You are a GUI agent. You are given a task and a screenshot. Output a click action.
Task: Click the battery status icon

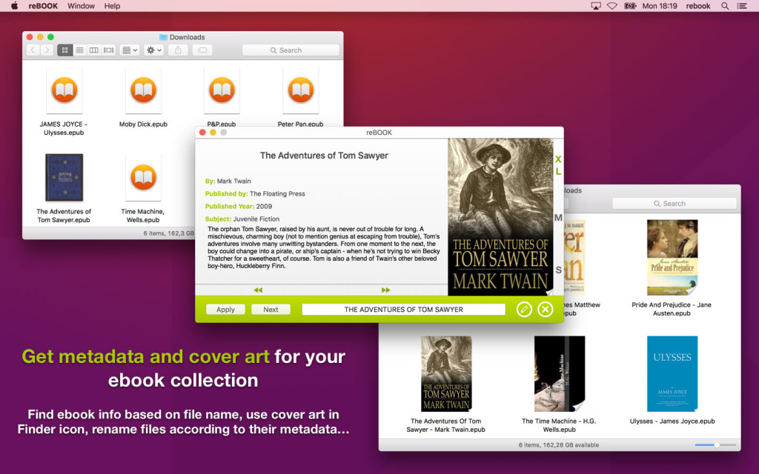coord(630,6)
